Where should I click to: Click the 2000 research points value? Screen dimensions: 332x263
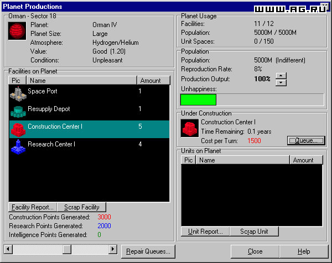coord(104,226)
